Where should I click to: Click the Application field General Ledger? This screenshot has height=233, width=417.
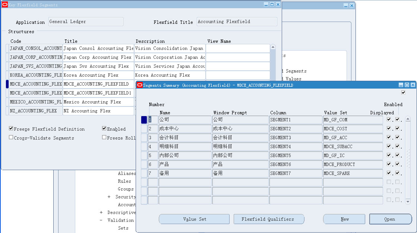click(x=86, y=22)
